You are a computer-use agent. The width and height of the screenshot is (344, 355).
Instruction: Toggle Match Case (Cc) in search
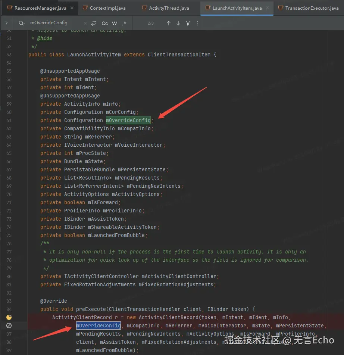(x=105, y=23)
